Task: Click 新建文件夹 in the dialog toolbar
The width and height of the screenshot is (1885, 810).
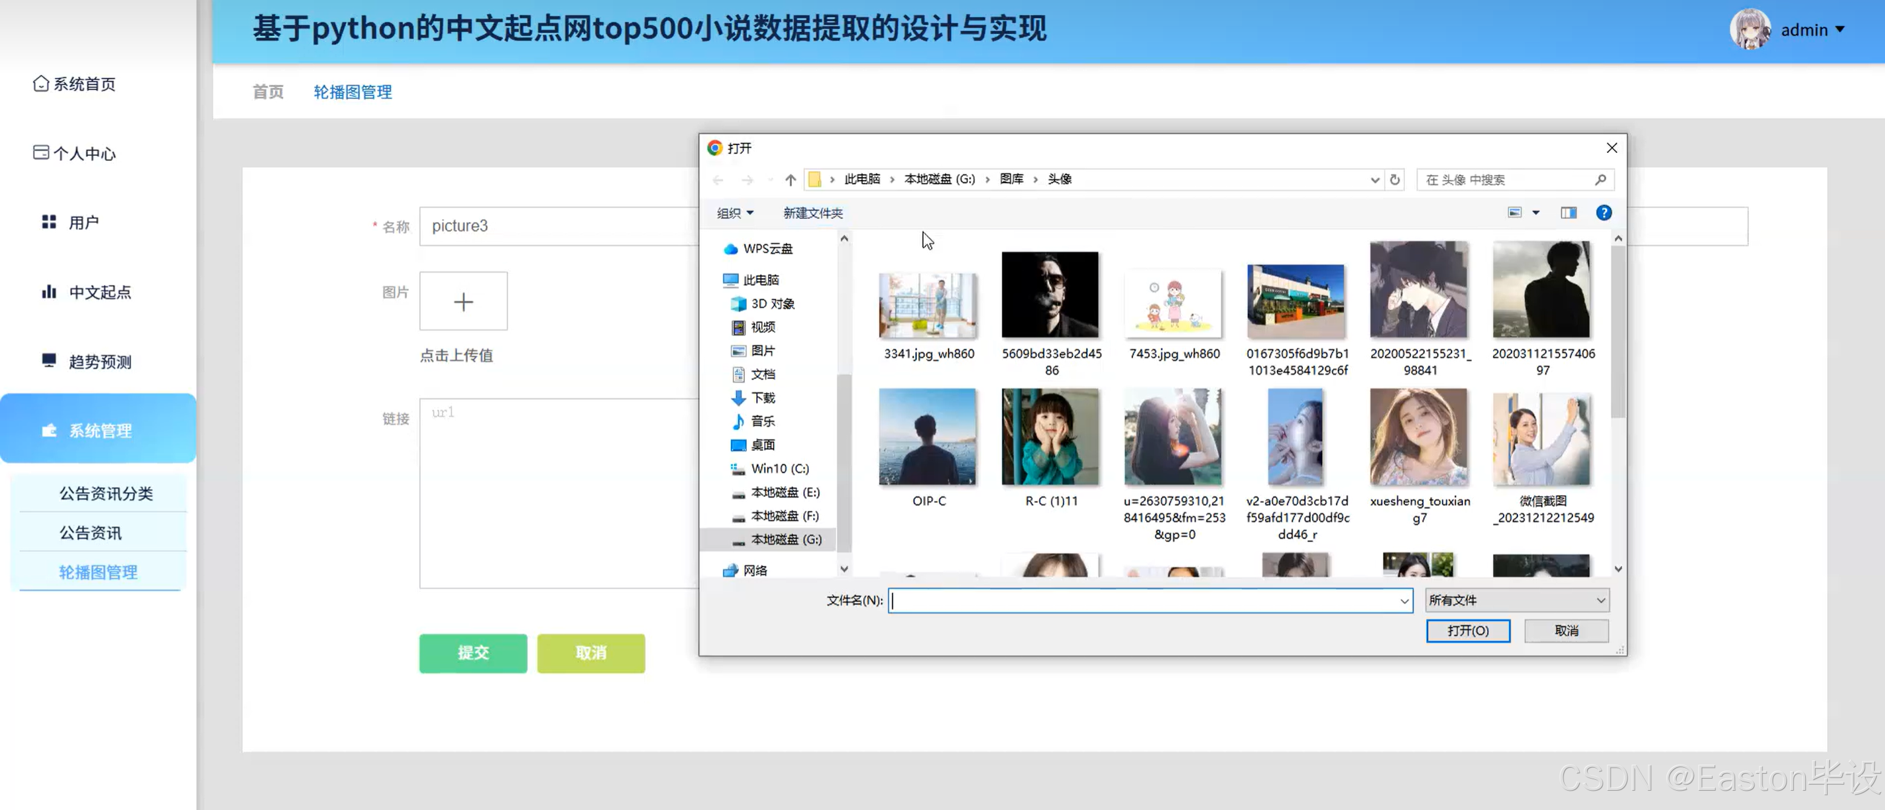Action: (813, 213)
